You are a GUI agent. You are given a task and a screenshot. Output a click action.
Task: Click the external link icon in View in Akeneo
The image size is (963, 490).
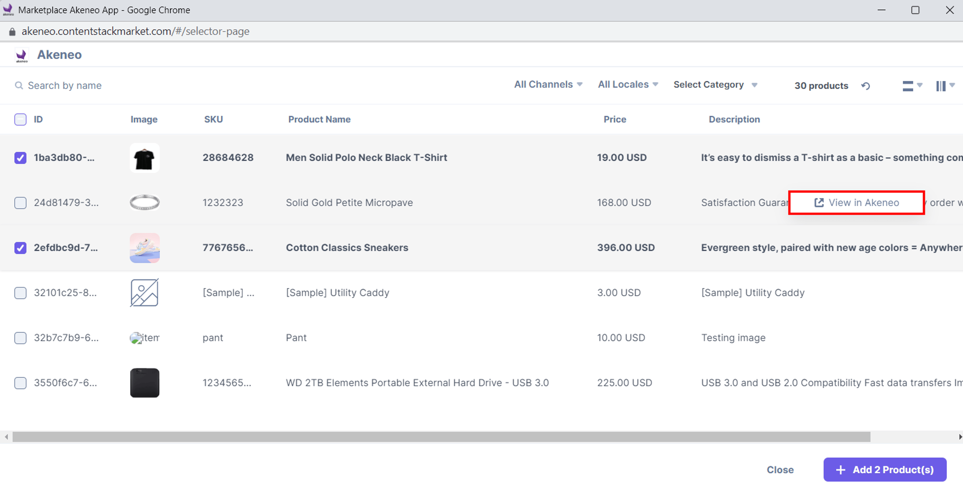pos(819,203)
